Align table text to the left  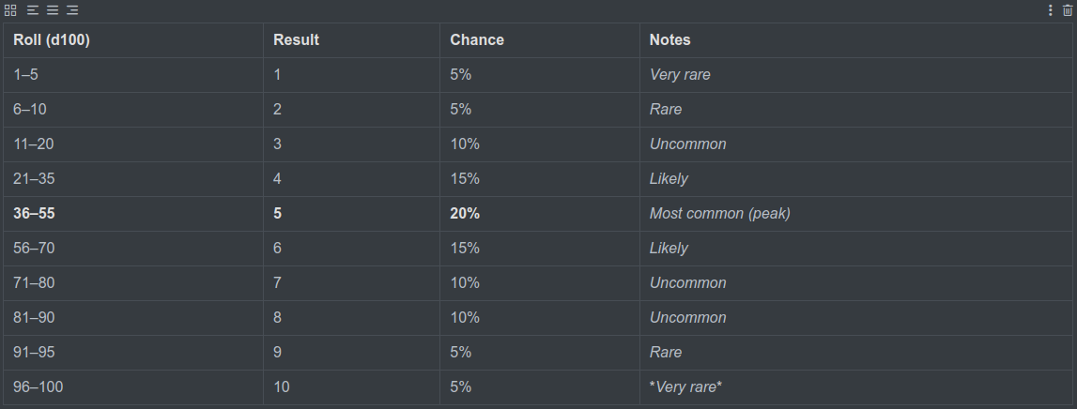[33, 10]
